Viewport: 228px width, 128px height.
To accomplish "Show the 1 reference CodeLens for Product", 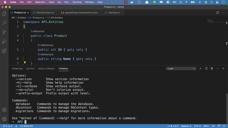I will 37,31.
